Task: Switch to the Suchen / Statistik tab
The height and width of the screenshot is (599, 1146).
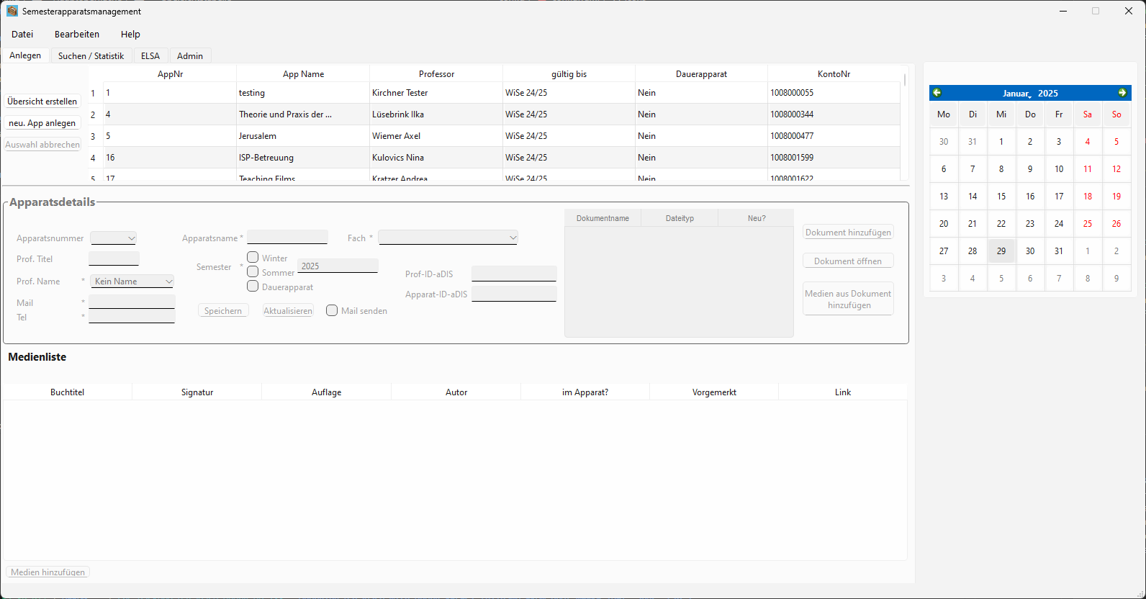Action: click(x=91, y=55)
